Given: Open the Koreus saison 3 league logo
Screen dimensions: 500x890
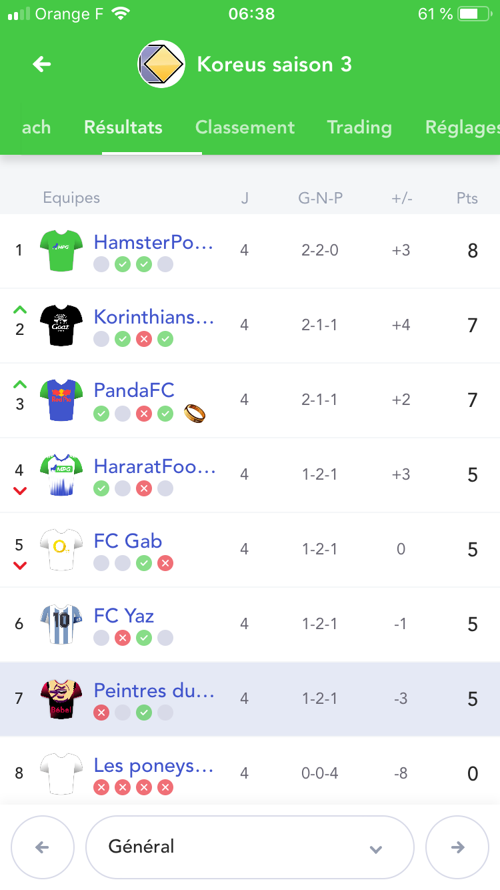Looking at the screenshot, I should pyautogui.click(x=161, y=64).
